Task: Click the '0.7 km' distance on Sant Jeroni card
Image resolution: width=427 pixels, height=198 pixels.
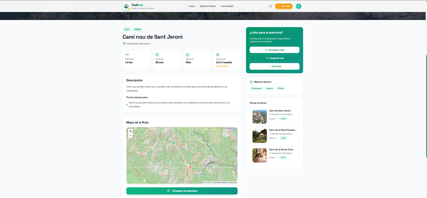Action: [272, 119]
